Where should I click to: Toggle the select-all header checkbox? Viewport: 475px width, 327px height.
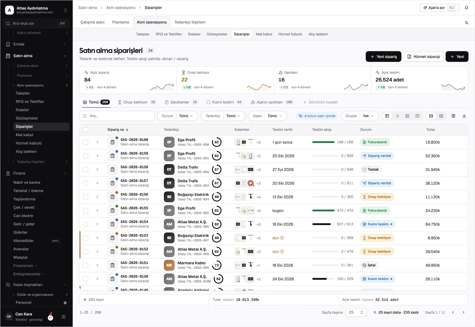pos(86,130)
